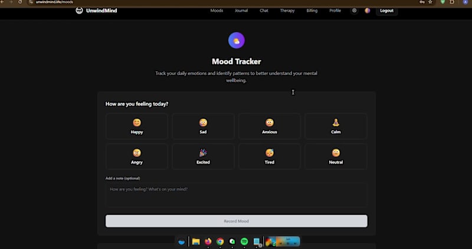
Task: Switch to Chrome in the taskbar
Action: click(220, 241)
